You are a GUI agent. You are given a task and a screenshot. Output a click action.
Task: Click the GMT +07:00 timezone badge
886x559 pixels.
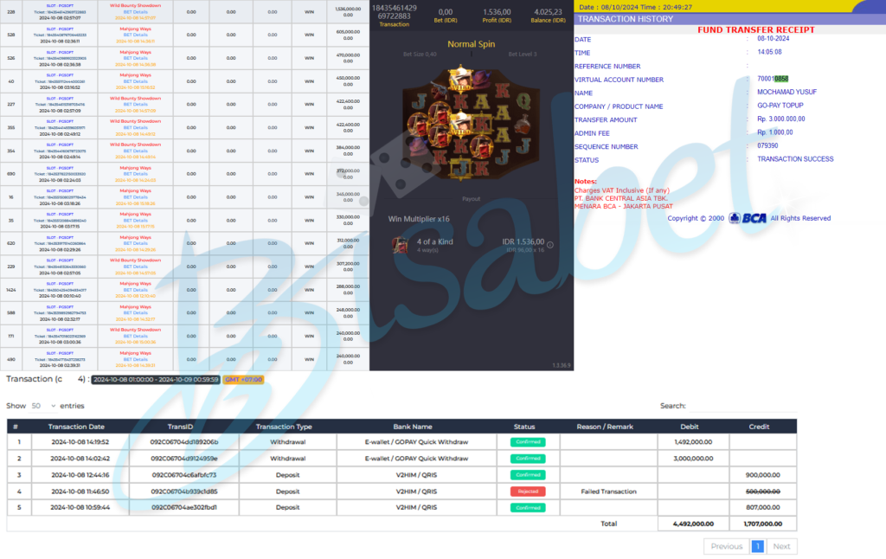243,379
